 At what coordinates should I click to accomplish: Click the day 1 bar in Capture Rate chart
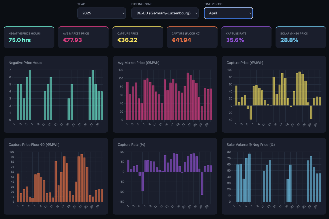click(x=128, y=166)
